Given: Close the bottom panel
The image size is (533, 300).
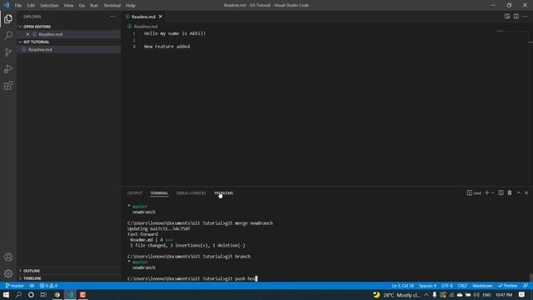Looking at the screenshot, I should pos(526,192).
